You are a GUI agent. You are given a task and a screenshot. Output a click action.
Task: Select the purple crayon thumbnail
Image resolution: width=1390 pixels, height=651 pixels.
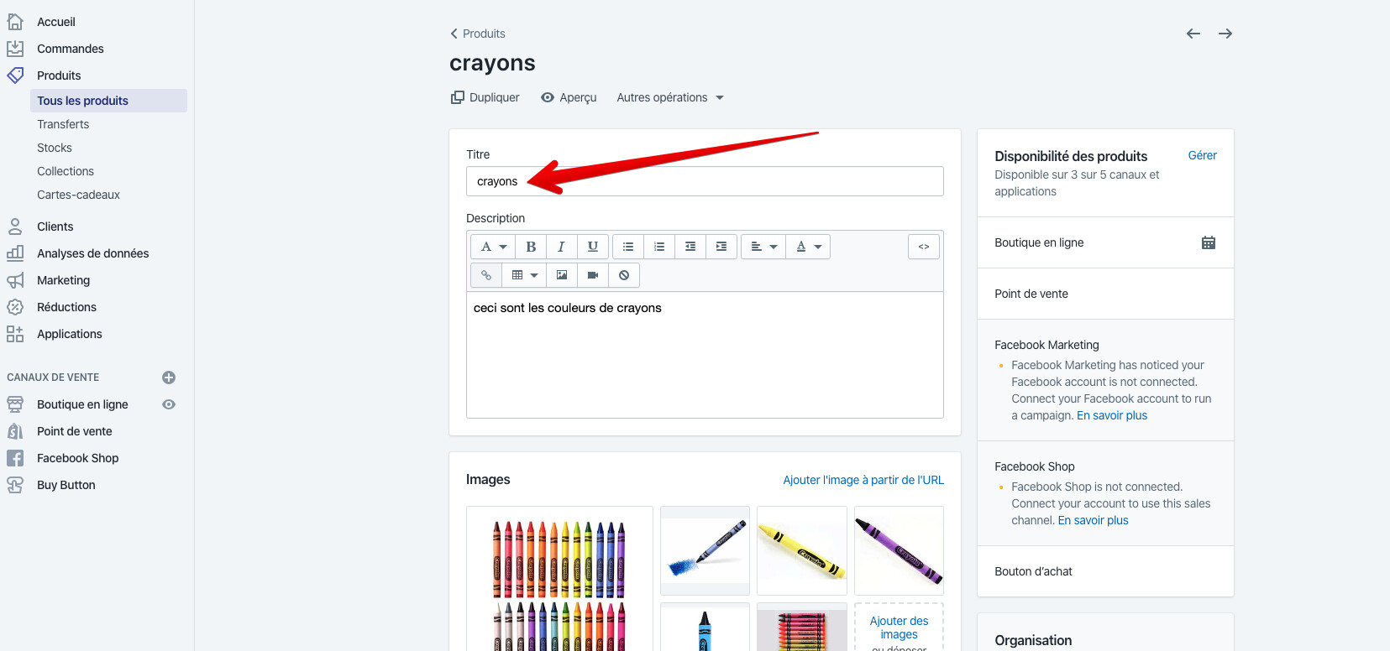click(899, 550)
